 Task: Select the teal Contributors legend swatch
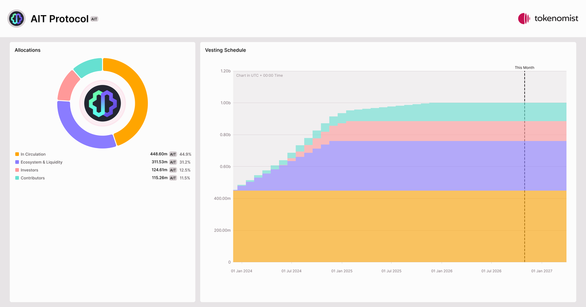(17, 178)
